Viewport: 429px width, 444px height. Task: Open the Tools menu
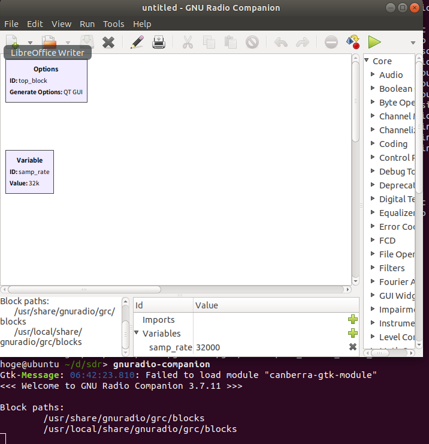[x=114, y=24]
